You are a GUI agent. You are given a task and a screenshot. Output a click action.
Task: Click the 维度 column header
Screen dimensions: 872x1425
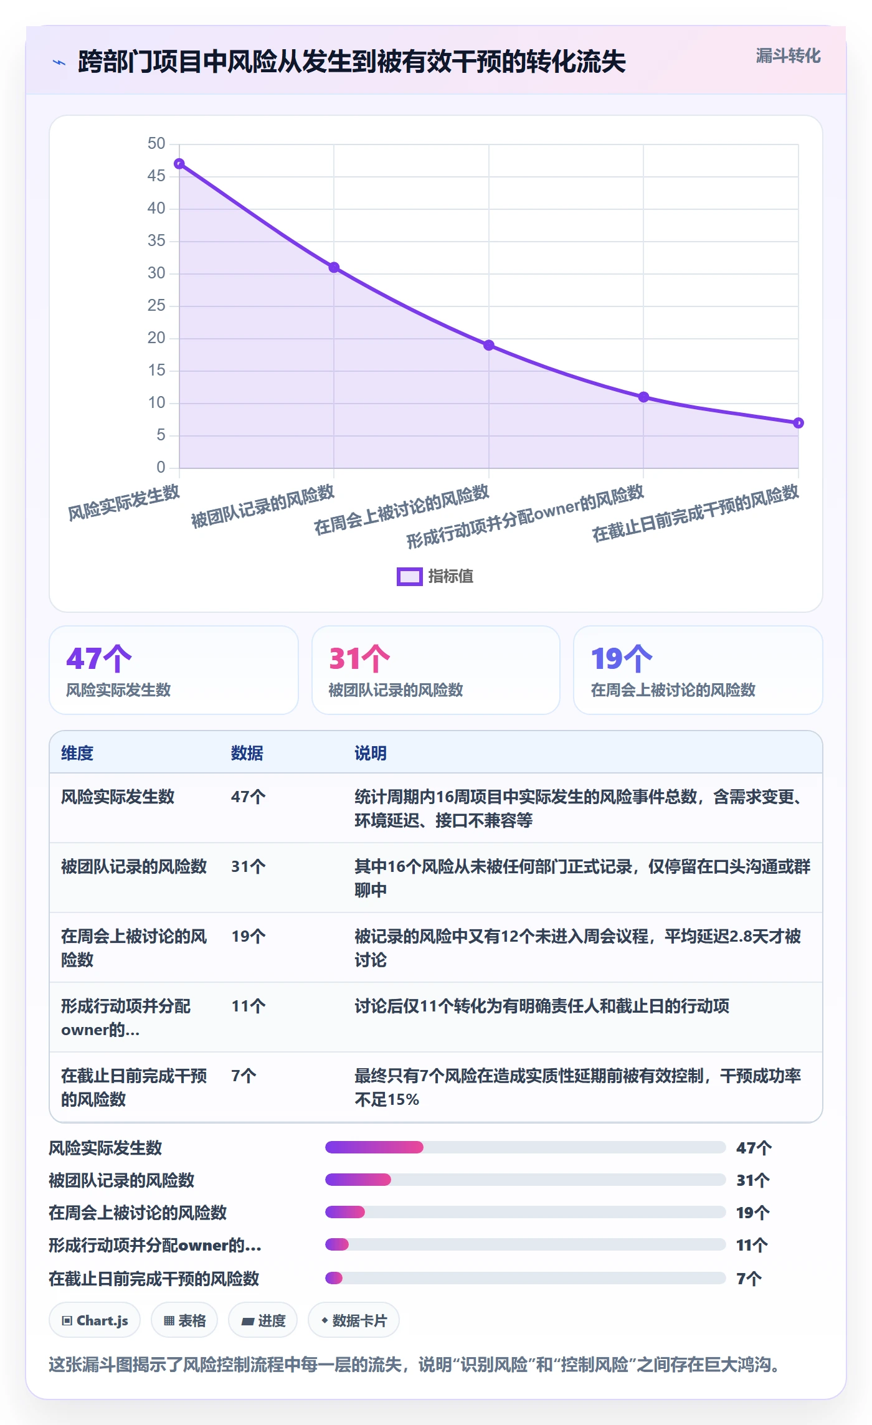(x=77, y=753)
